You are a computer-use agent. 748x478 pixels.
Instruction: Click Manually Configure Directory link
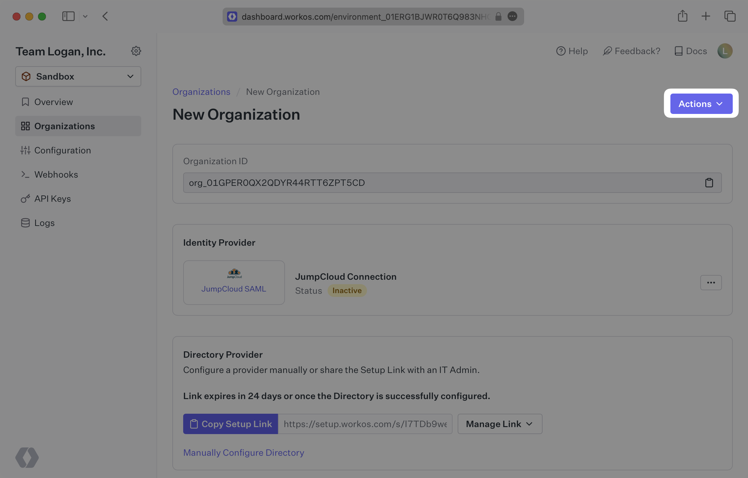click(244, 452)
